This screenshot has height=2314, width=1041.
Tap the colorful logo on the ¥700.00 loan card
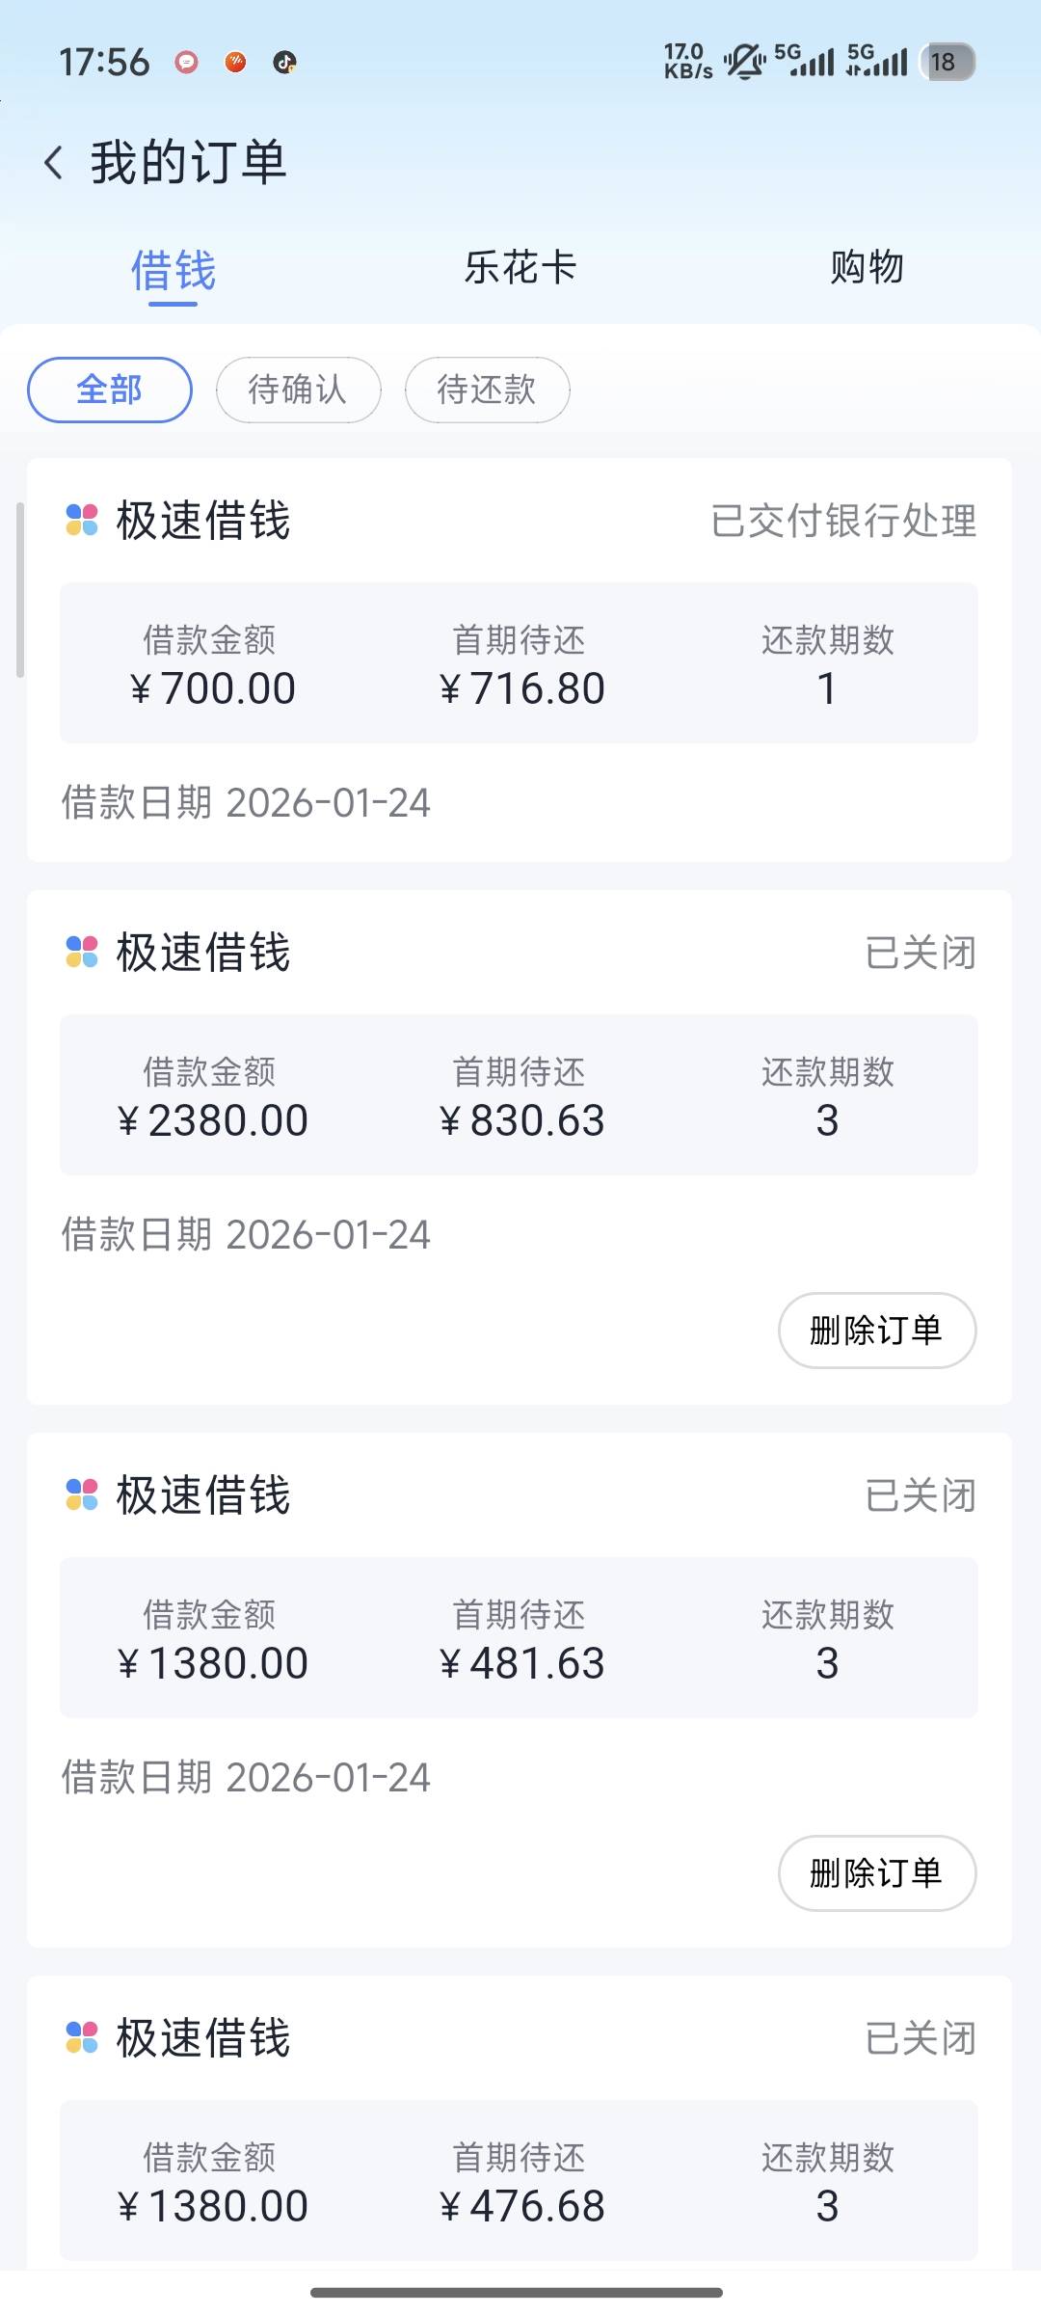coord(82,520)
